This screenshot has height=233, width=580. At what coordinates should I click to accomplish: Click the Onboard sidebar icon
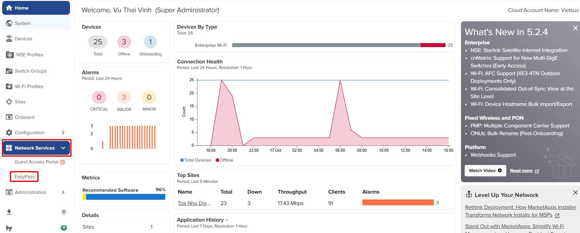pyautogui.click(x=9, y=117)
